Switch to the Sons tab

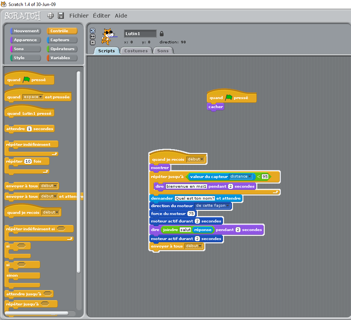(x=163, y=51)
